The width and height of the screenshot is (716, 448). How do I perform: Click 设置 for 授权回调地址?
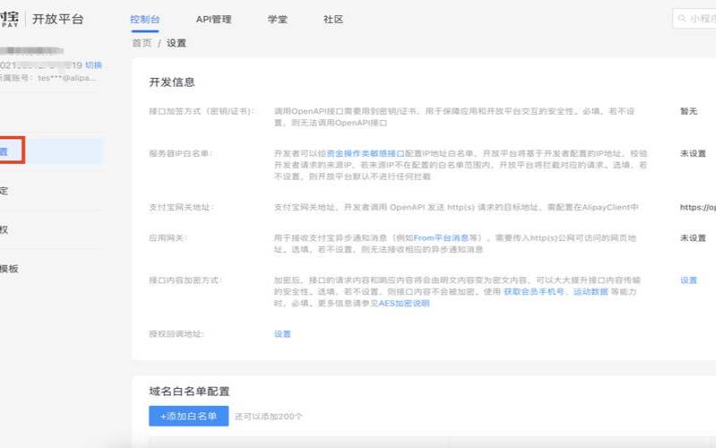point(282,333)
